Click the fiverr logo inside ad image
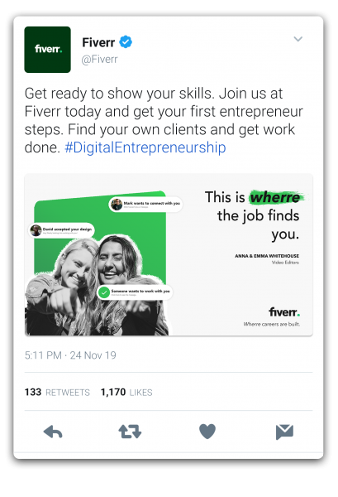The image size is (338, 497). point(284,312)
